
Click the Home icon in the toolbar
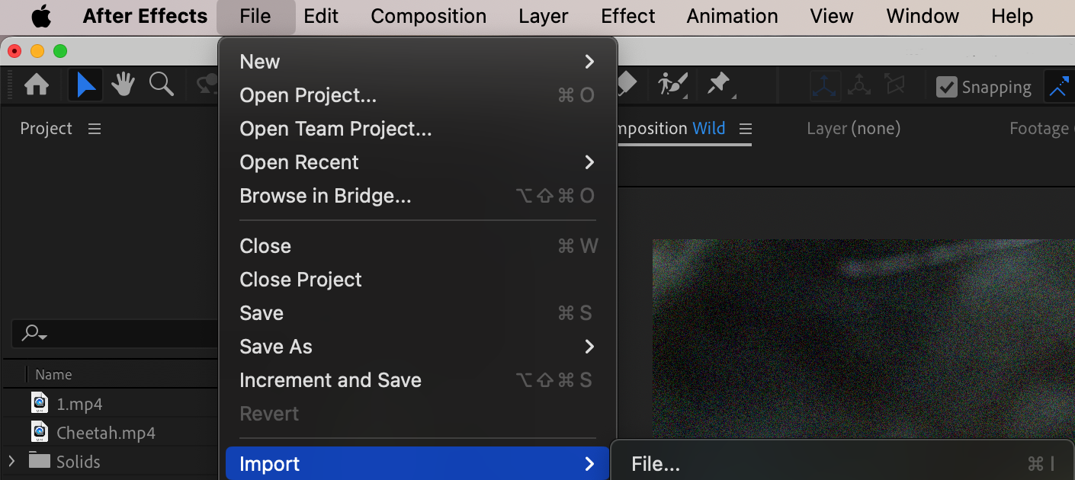tap(36, 85)
